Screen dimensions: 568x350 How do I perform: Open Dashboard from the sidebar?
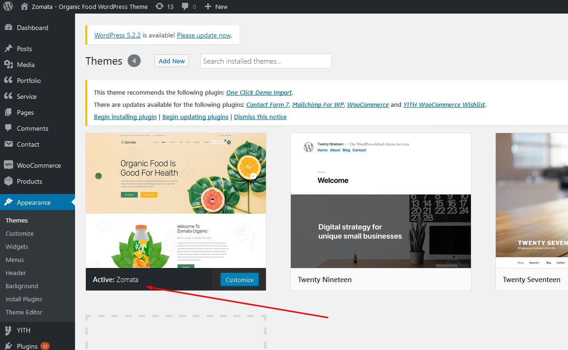(32, 28)
